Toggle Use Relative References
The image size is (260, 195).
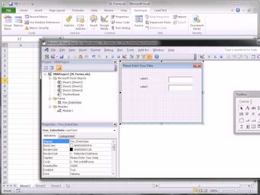tap(42, 22)
